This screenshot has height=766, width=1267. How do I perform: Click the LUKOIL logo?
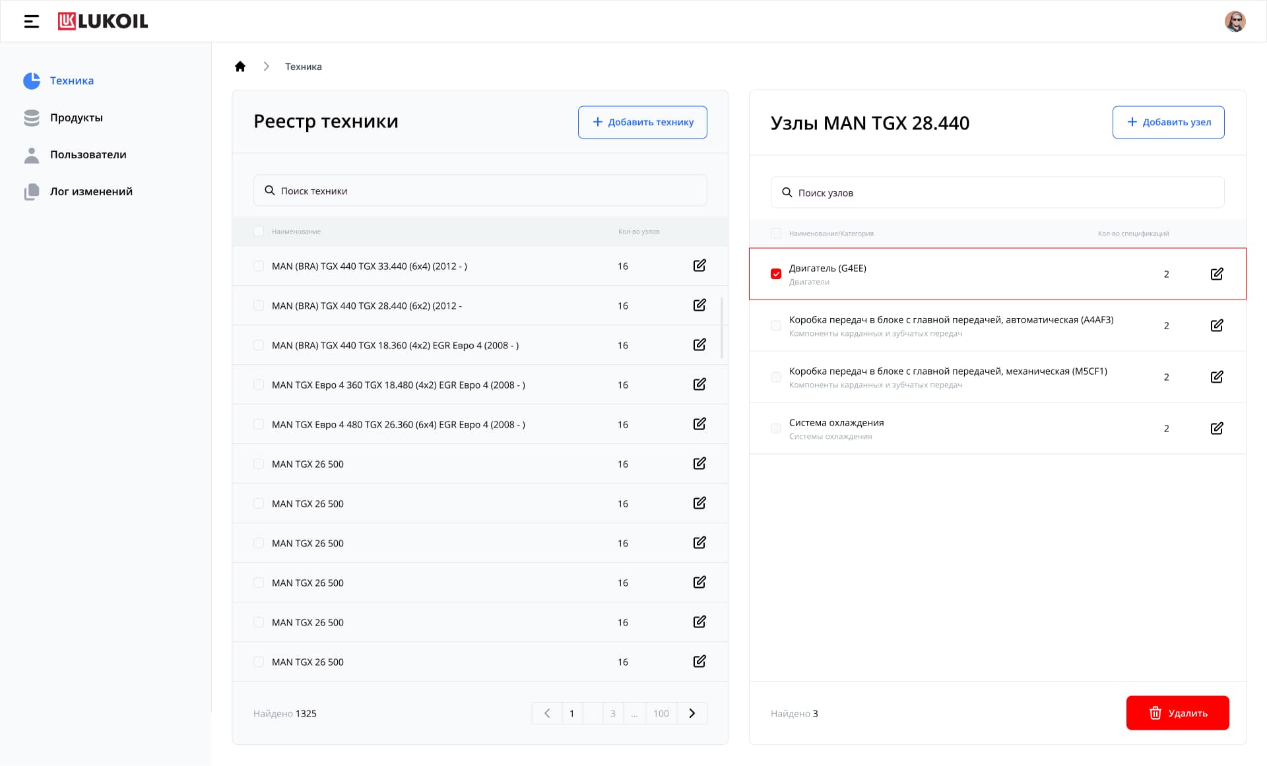[x=103, y=21]
